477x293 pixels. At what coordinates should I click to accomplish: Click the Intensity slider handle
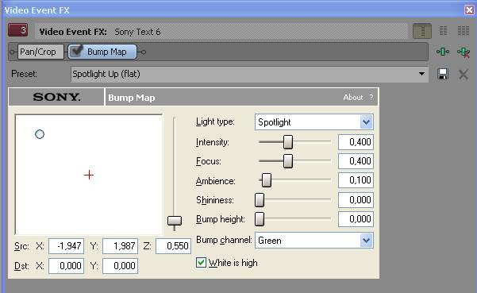(288, 142)
